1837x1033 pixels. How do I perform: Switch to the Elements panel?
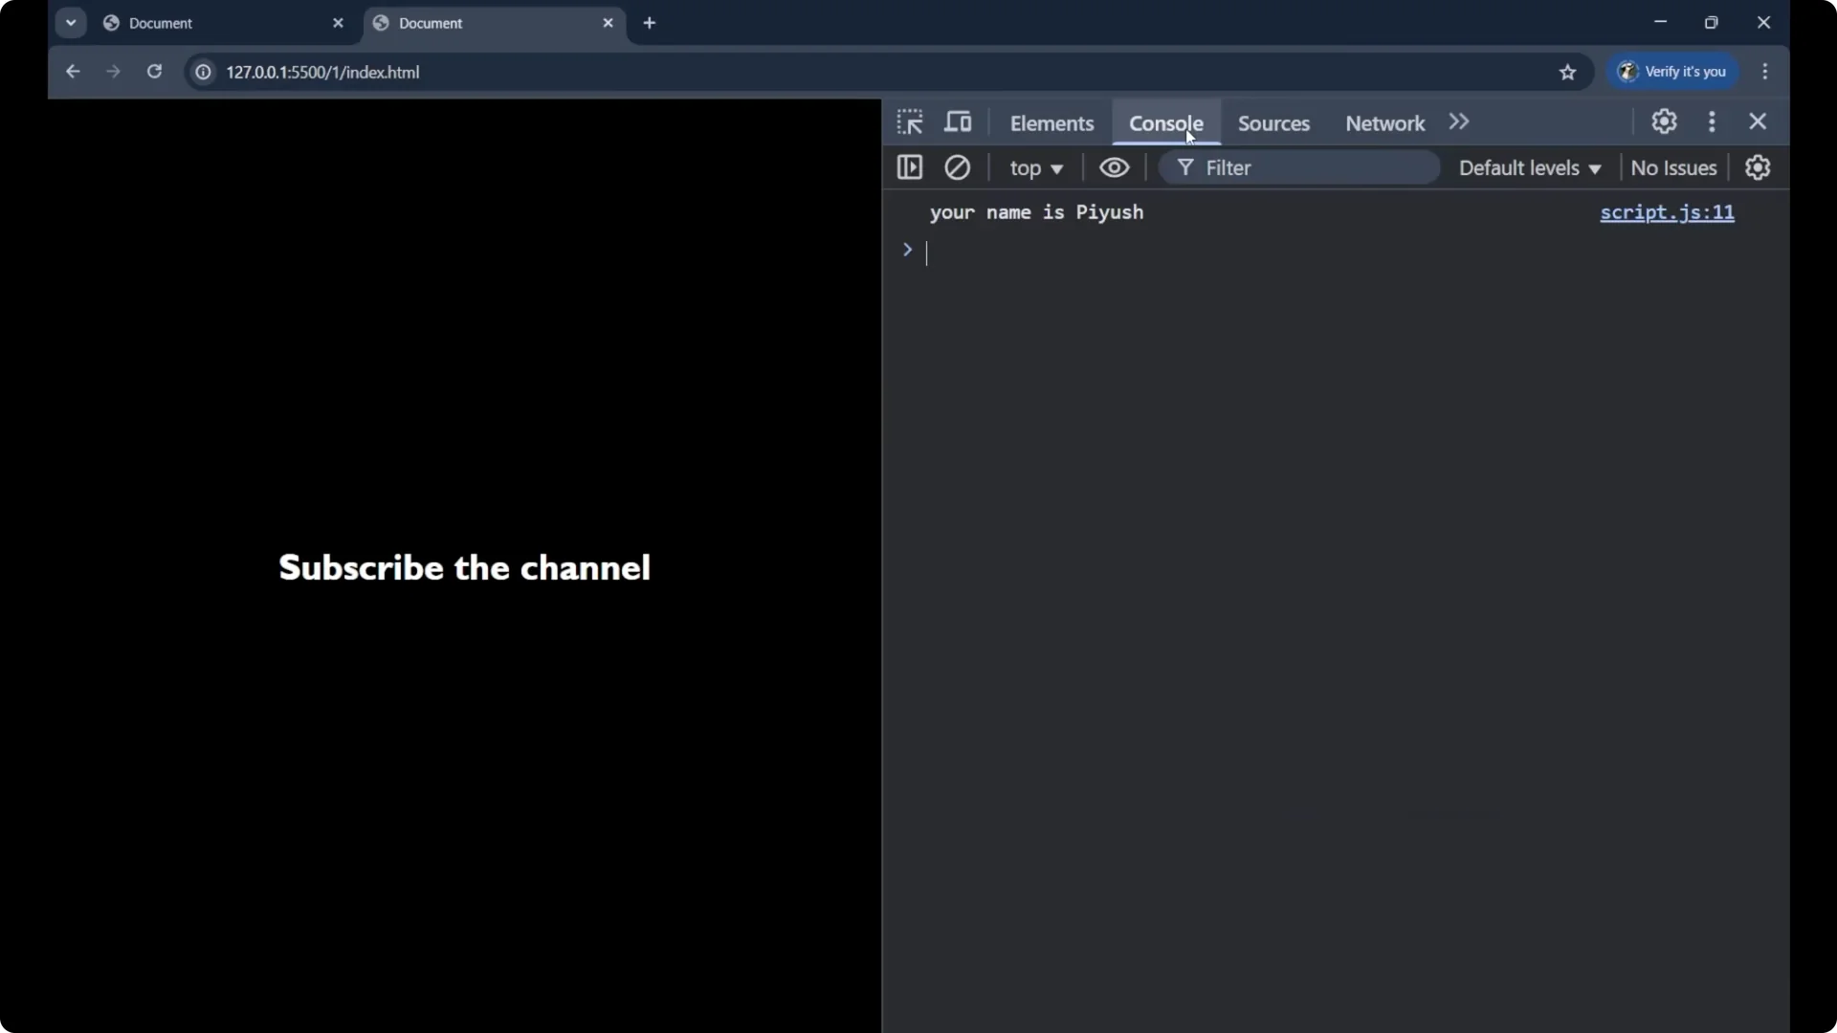coord(1052,122)
